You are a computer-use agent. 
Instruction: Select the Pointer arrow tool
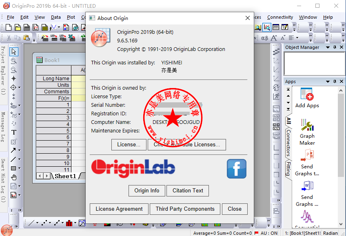coord(14,52)
